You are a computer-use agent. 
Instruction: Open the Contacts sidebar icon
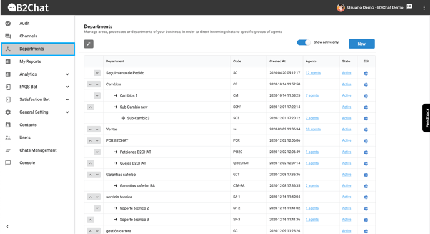point(8,125)
